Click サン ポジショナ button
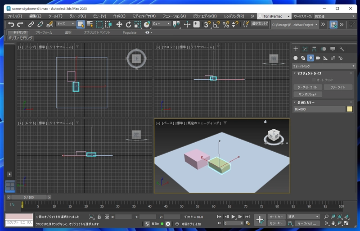Image resolution: width=360 pixels, height=231 pixels. 307,95
